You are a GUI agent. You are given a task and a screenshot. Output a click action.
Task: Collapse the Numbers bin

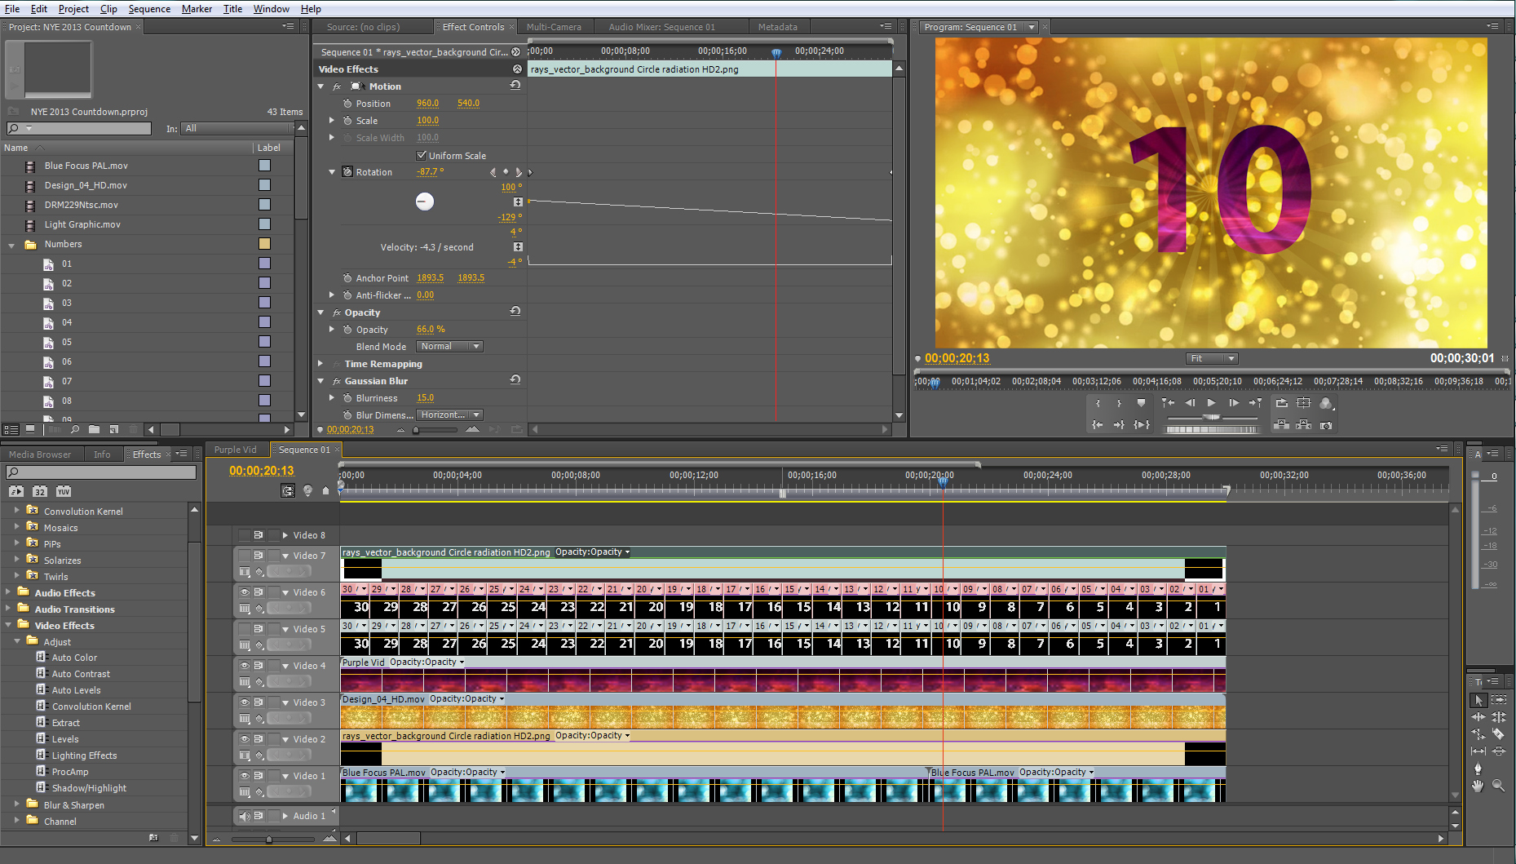click(11, 245)
